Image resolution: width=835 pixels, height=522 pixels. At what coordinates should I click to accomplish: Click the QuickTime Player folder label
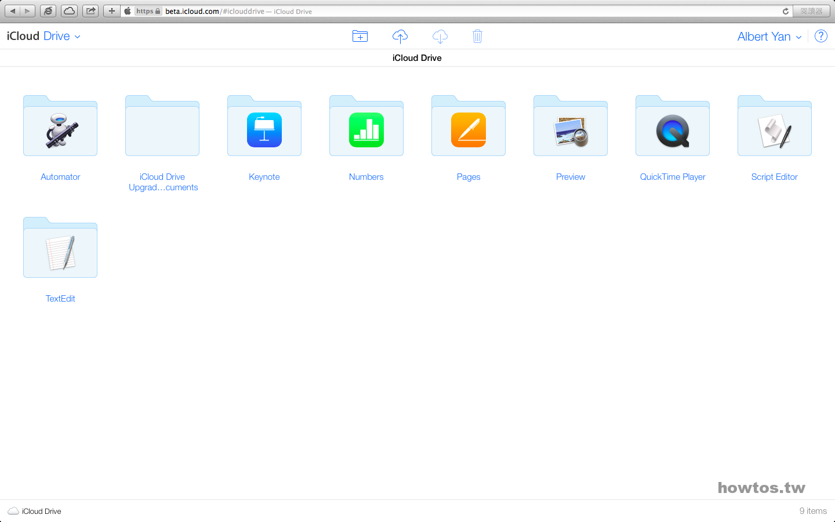673,177
